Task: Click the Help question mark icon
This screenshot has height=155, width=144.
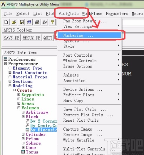Action: click(52, 22)
